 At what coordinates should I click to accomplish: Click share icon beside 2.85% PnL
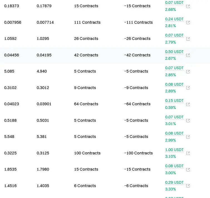188,71
